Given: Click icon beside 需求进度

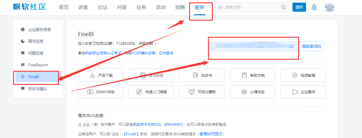Looking at the screenshot, I should [23, 41].
